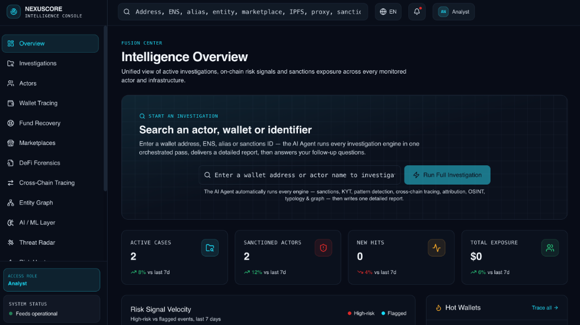Click the New Hits value 0
This screenshot has width=580, height=325.
point(360,256)
